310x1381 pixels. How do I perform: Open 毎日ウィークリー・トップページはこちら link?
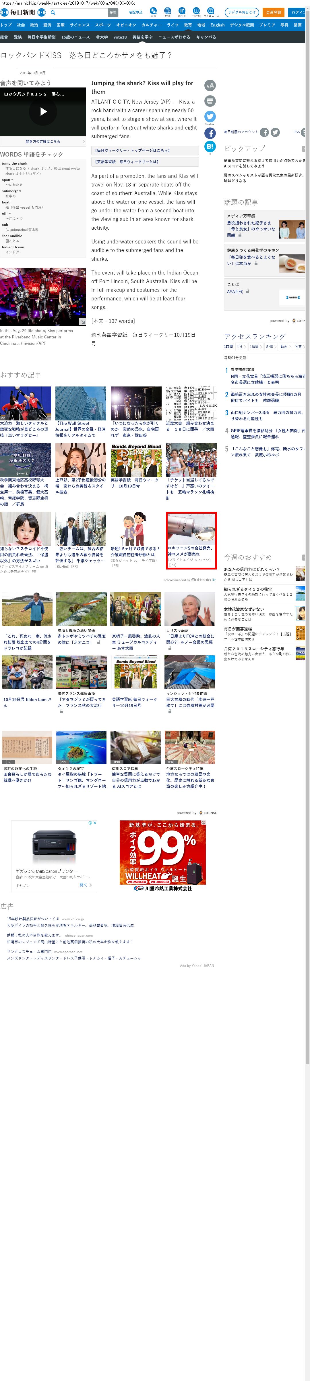tap(145, 151)
